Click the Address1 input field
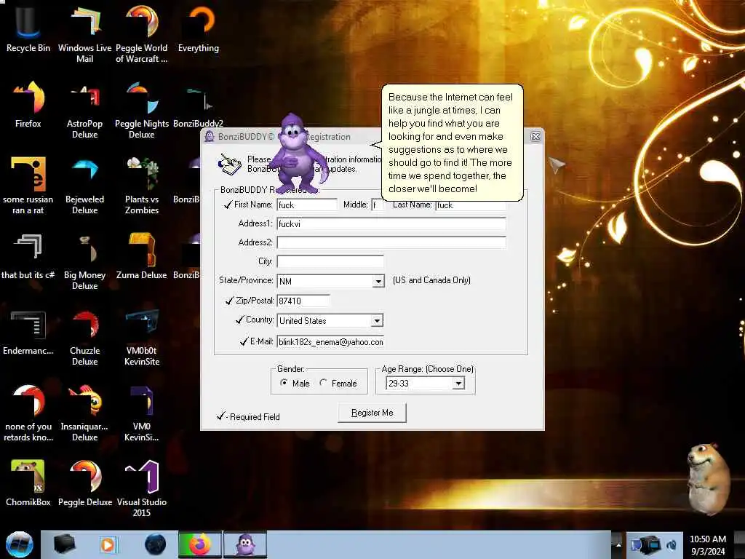 tap(391, 224)
